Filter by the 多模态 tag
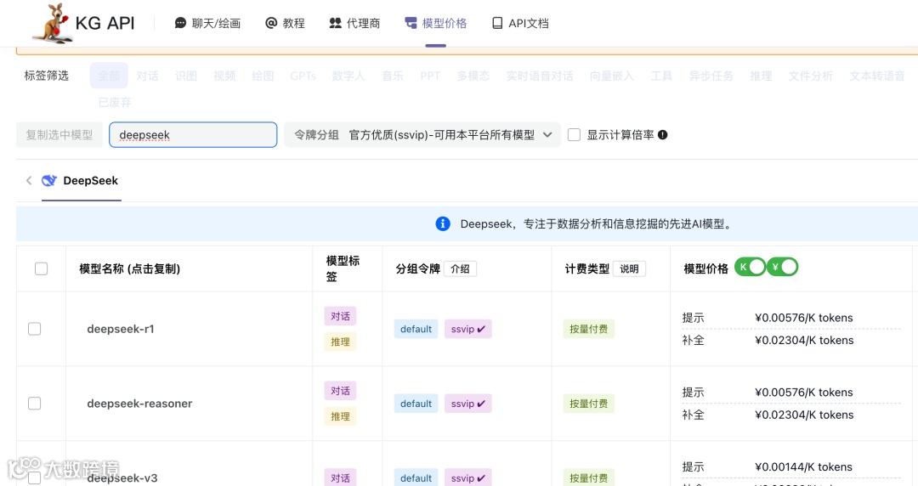918x486 pixels. pos(473,76)
